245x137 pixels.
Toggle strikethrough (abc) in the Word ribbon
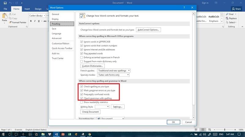[45, 21]
